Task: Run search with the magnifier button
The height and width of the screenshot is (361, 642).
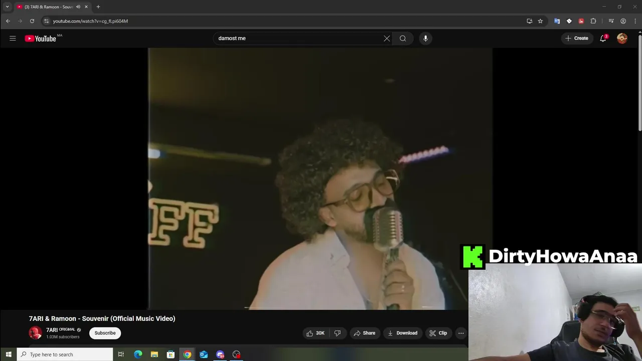Action: coord(403,38)
